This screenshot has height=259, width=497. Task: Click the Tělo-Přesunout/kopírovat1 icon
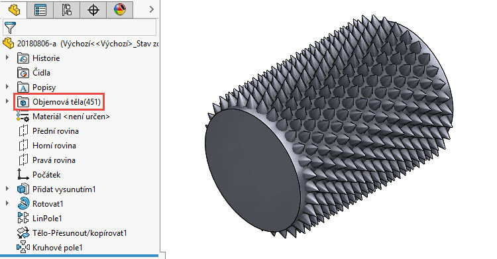click(x=23, y=233)
